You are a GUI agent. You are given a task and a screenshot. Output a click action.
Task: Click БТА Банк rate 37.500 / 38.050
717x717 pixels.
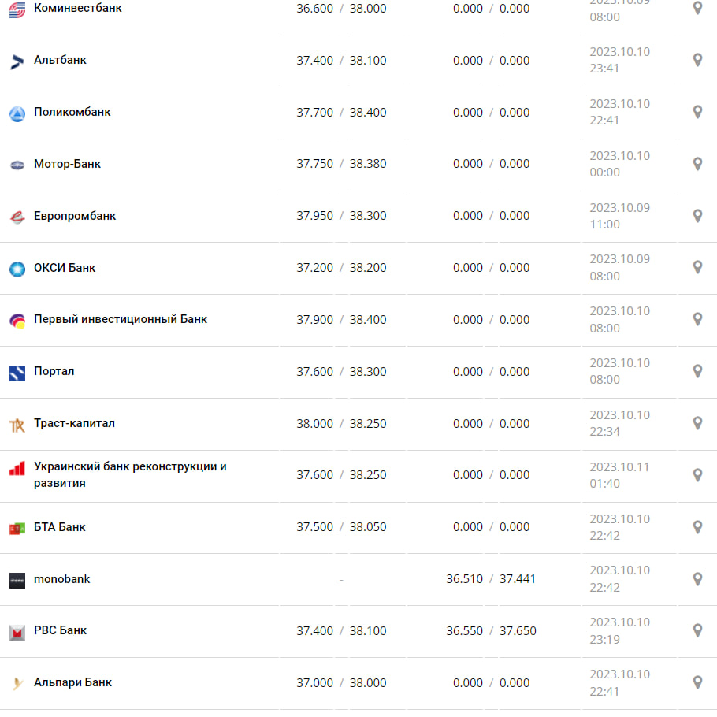pyautogui.click(x=341, y=527)
